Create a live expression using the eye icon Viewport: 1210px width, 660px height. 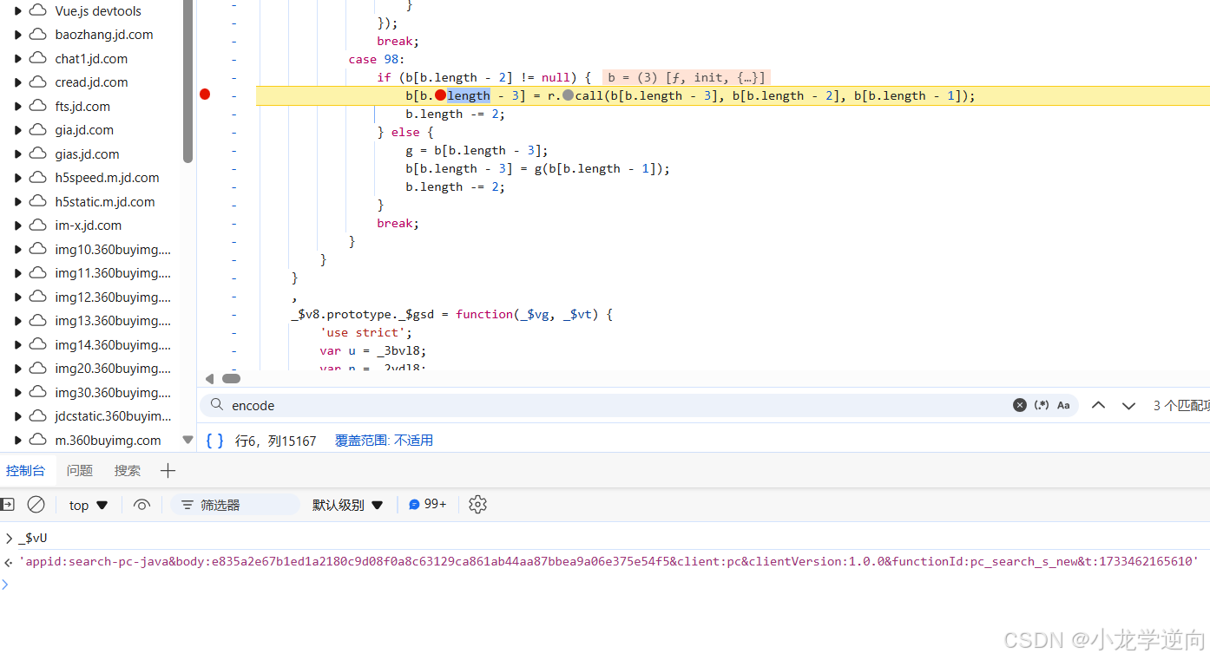[x=141, y=504]
